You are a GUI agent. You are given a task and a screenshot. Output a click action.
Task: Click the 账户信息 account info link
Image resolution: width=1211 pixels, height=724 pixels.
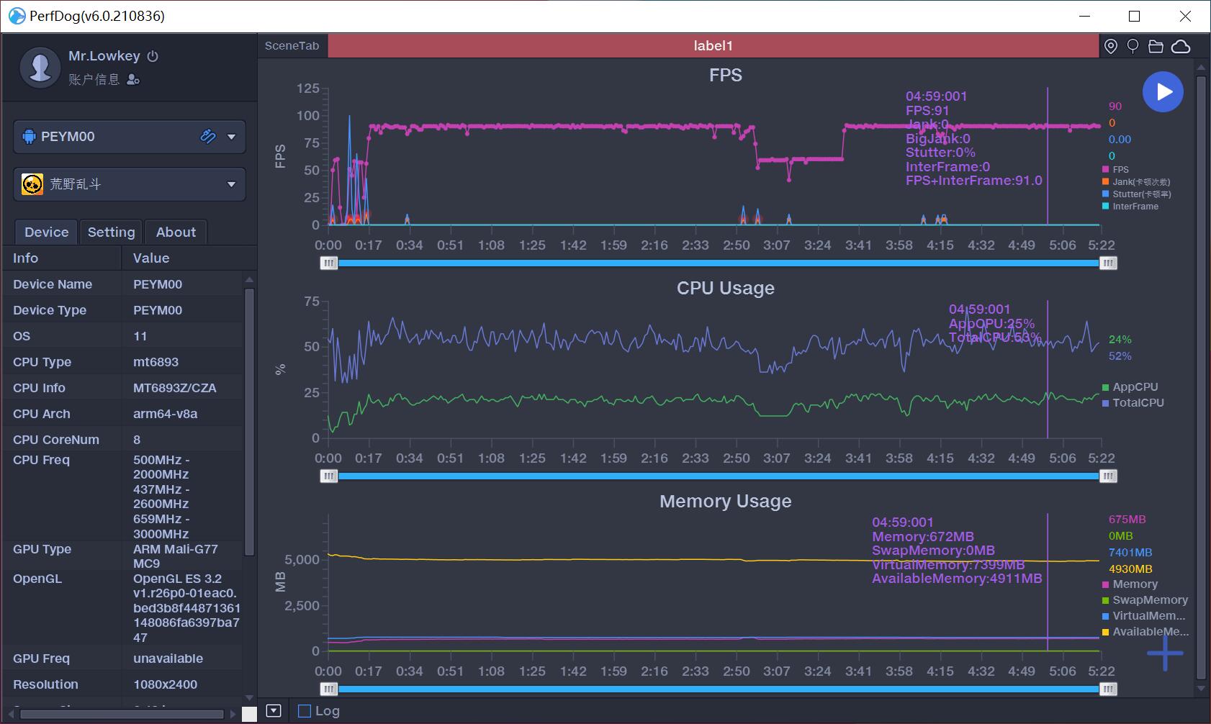(x=94, y=80)
